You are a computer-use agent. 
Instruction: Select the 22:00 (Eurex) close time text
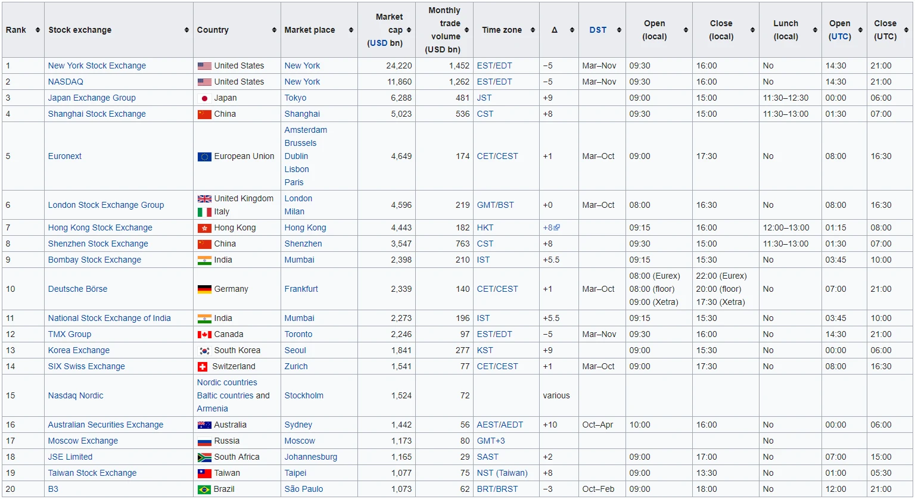click(x=721, y=276)
